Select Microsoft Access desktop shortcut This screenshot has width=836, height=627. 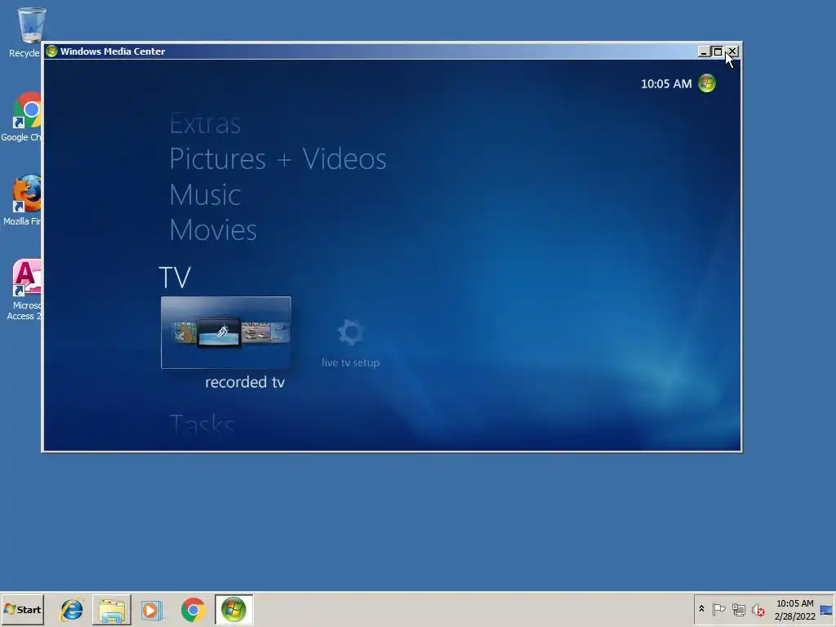pos(24,290)
